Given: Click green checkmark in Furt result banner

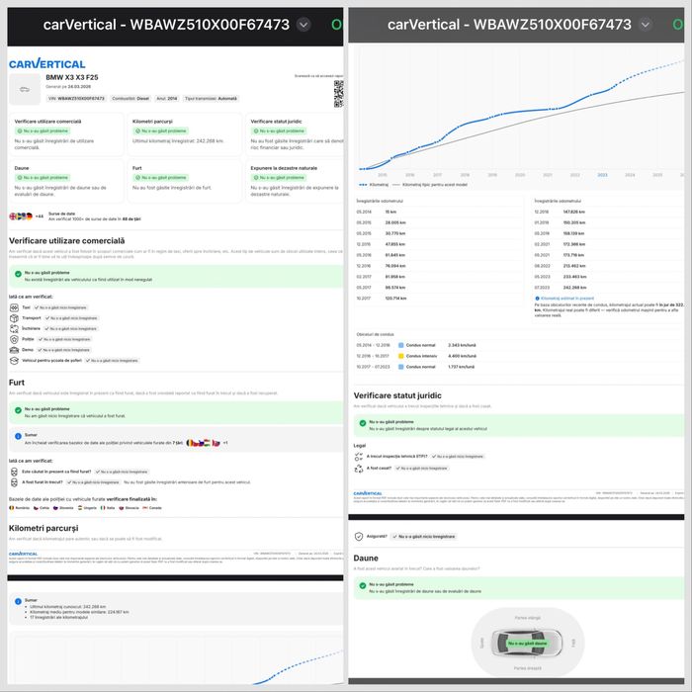Looking at the screenshot, I should 18,410.
